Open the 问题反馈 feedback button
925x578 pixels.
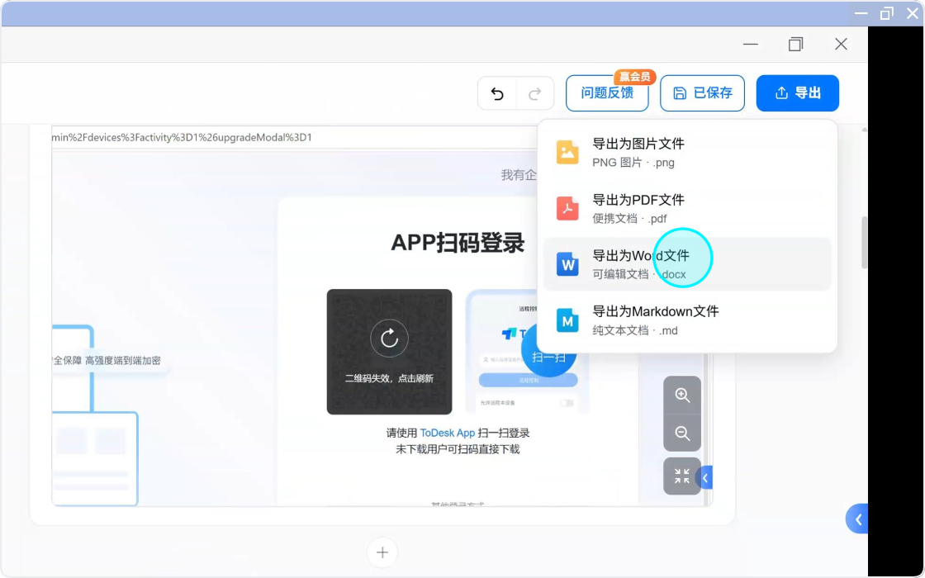tap(607, 93)
